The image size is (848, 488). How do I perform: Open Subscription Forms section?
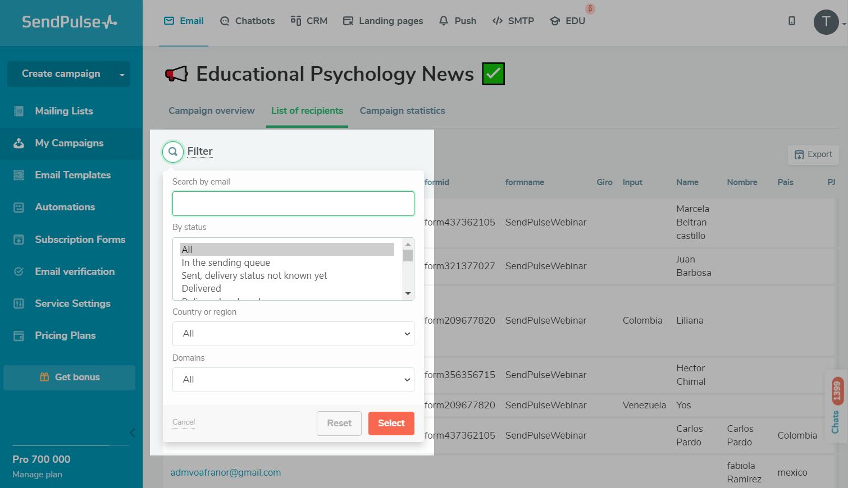tap(80, 240)
